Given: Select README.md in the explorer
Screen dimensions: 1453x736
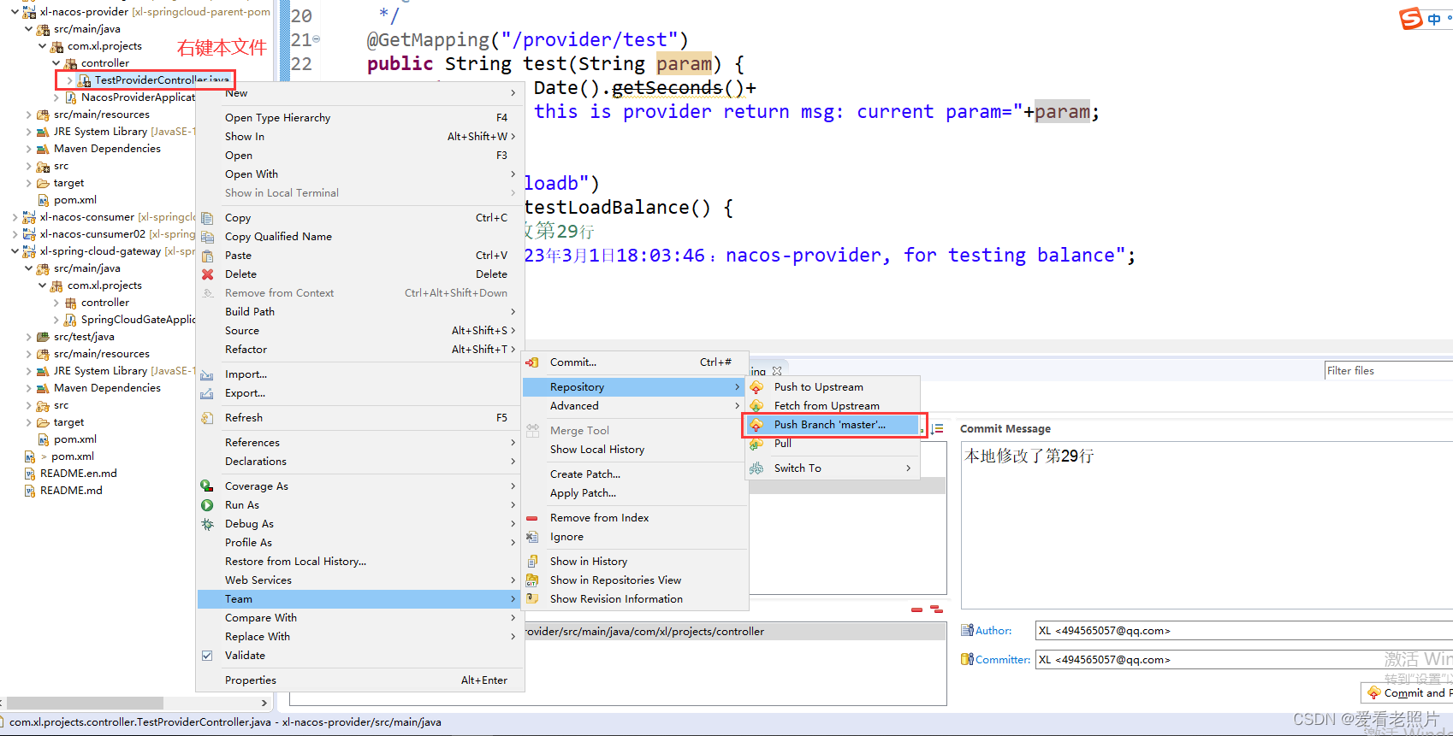Looking at the screenshot, I should pos(71,491).
